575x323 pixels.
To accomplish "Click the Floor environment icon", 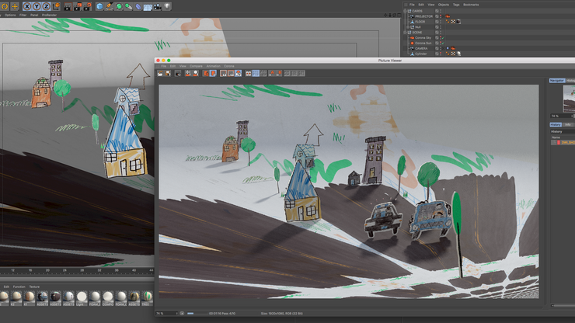I will pyautogui.click(x=148, y=6).
